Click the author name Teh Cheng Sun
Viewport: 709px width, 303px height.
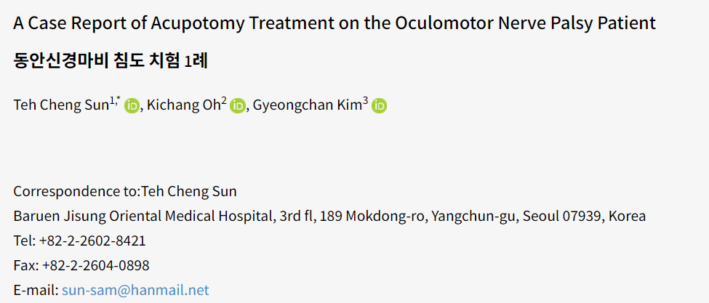(61, 105)
